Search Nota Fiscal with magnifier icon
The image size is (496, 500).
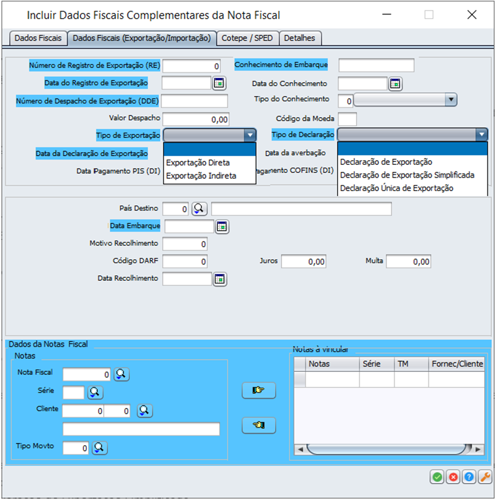122,374
